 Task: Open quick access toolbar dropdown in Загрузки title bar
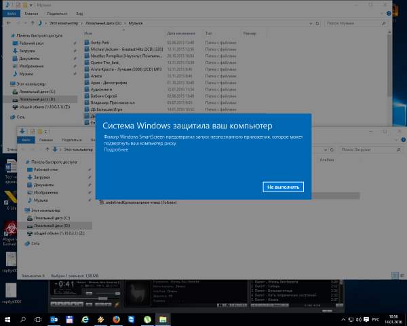pos(45,132)
